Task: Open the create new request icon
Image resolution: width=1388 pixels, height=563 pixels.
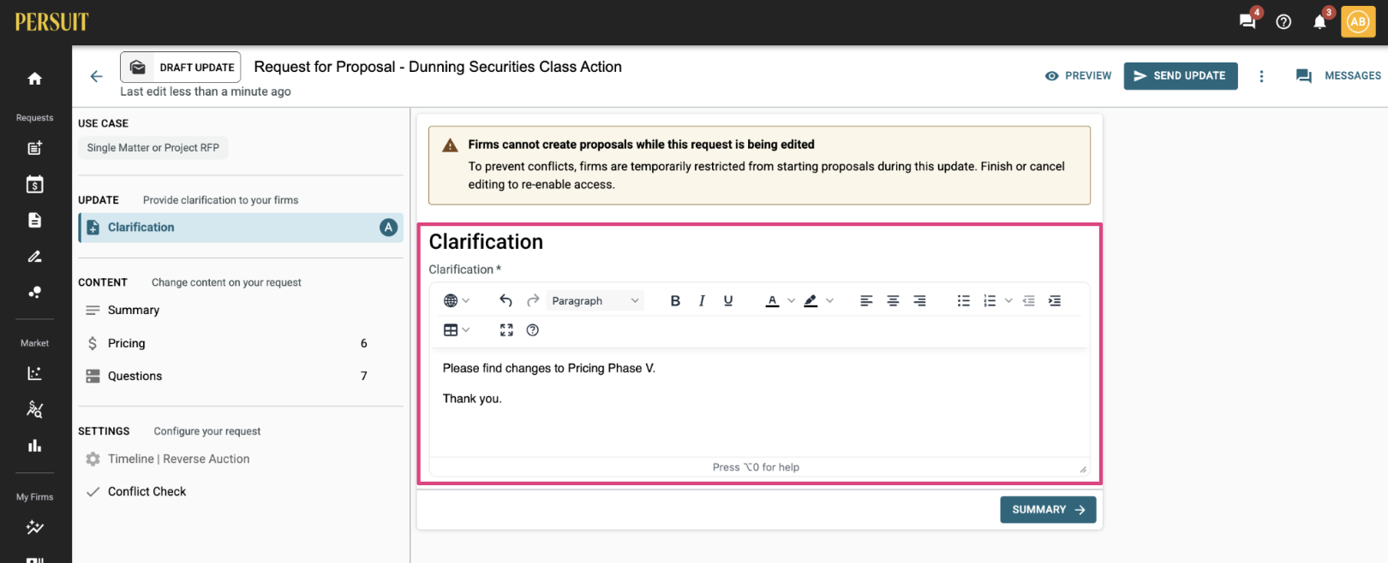Action: click(34, 148)
